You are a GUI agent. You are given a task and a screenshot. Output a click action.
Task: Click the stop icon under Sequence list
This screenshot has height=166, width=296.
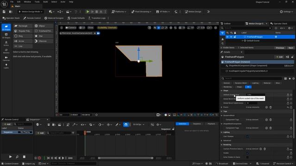coord(24,157)
